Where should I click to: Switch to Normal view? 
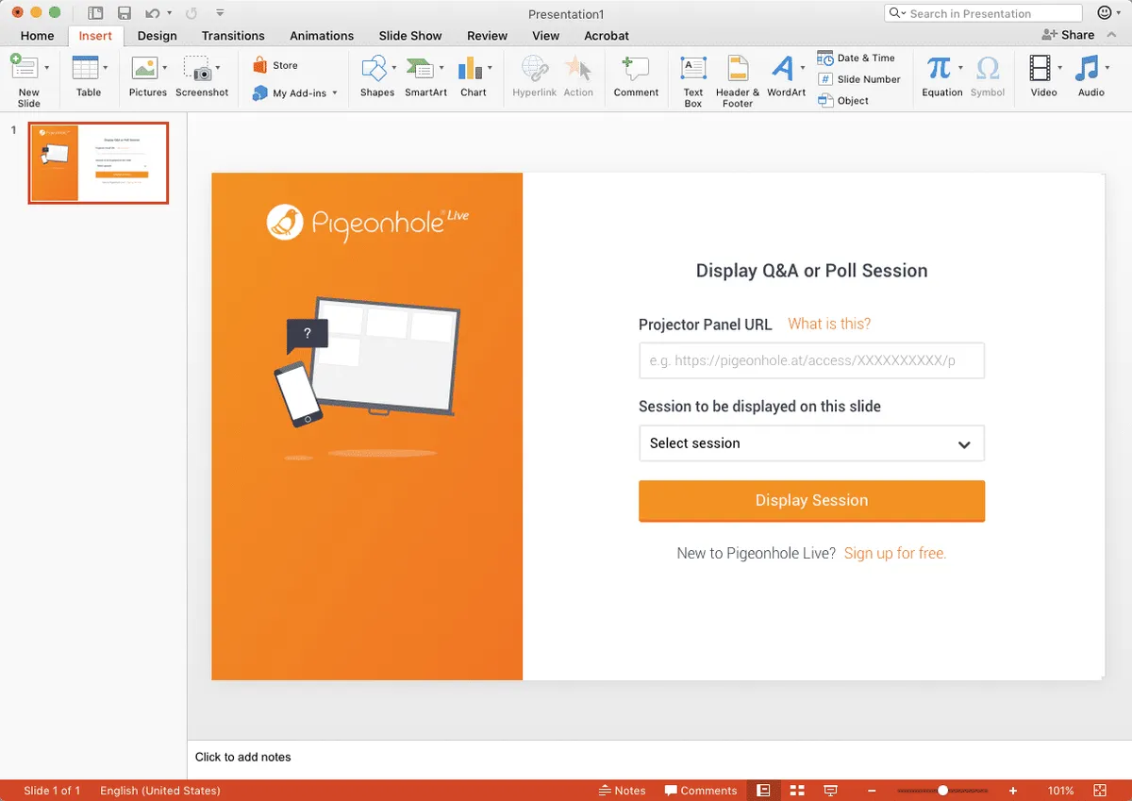[x=764, y=791]
